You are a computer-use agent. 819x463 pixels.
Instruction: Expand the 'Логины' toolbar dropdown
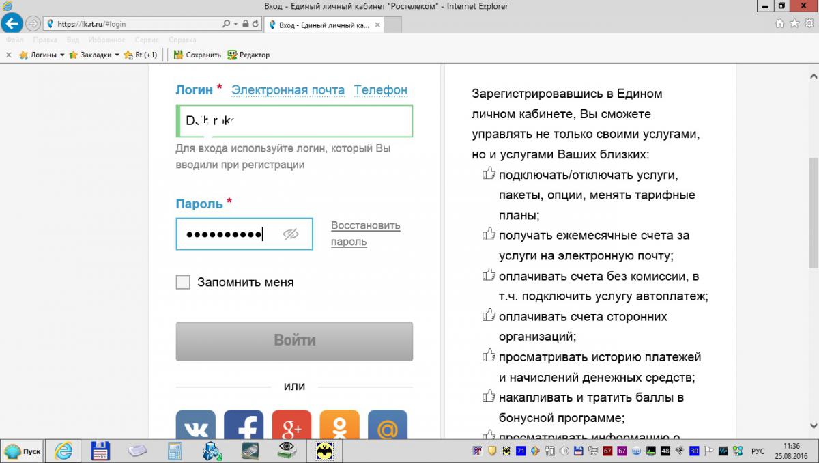(x=62, y=55)
